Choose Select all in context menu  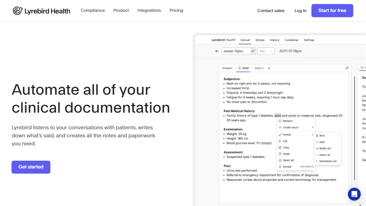pyautogui.click(x=296, y=160)
